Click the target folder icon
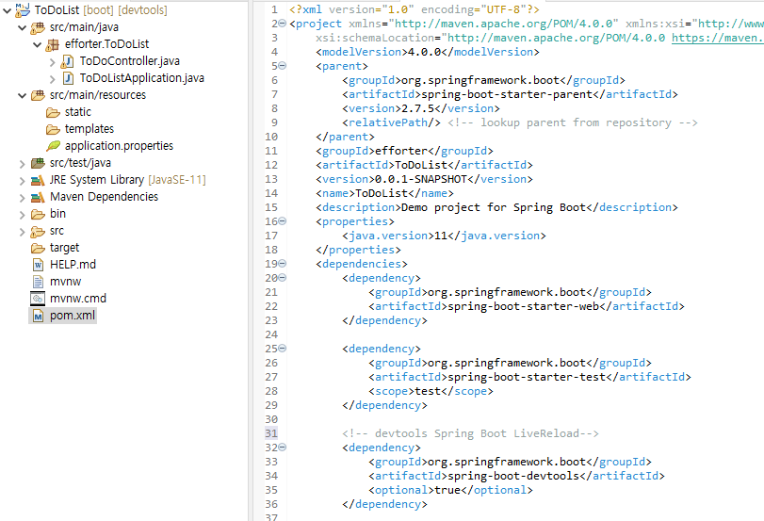Screen dimensions: 764x521 tap(38, 249)
